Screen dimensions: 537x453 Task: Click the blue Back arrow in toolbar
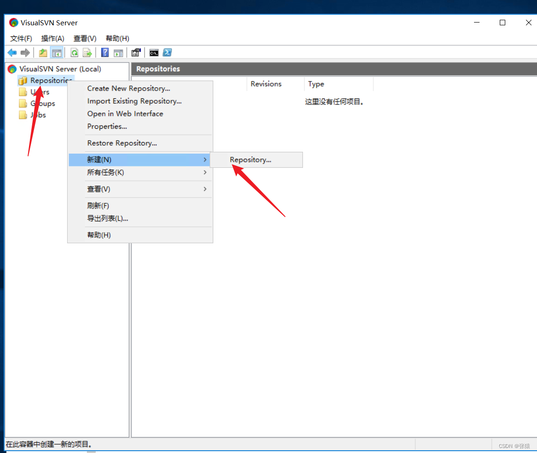[x=12, y=53]
